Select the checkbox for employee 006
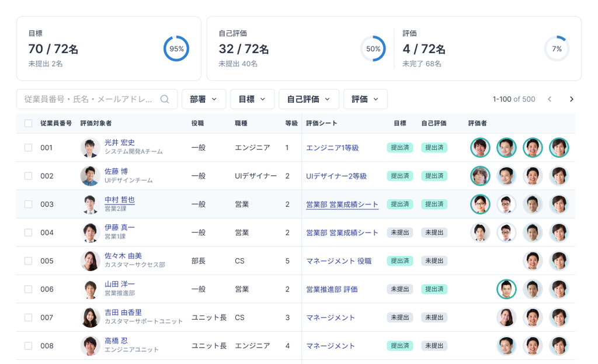 coord(28,289)
